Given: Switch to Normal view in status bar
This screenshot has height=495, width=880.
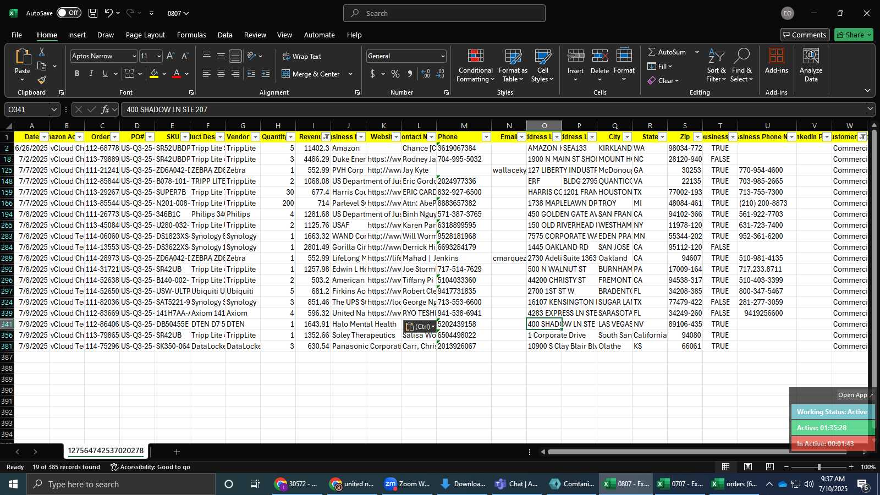Looking at the screenshot, I should pos(726,467).
